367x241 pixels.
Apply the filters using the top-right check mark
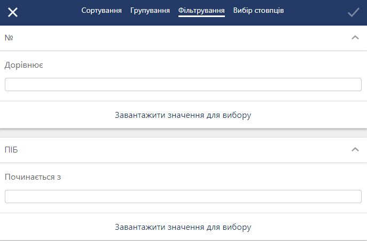[x=353, y=12]
